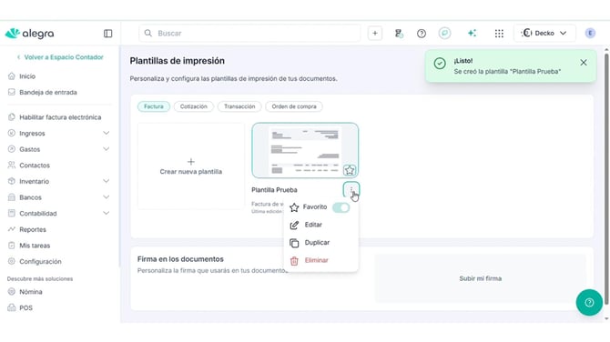Click the Inicio home icon
Screen dimensions: 610x342
coord(12,76)
